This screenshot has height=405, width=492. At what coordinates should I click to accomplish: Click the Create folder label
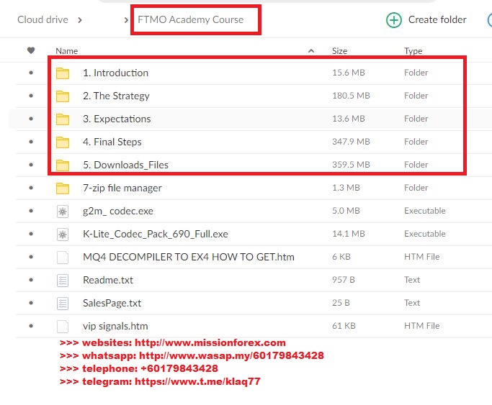(437, 19)
